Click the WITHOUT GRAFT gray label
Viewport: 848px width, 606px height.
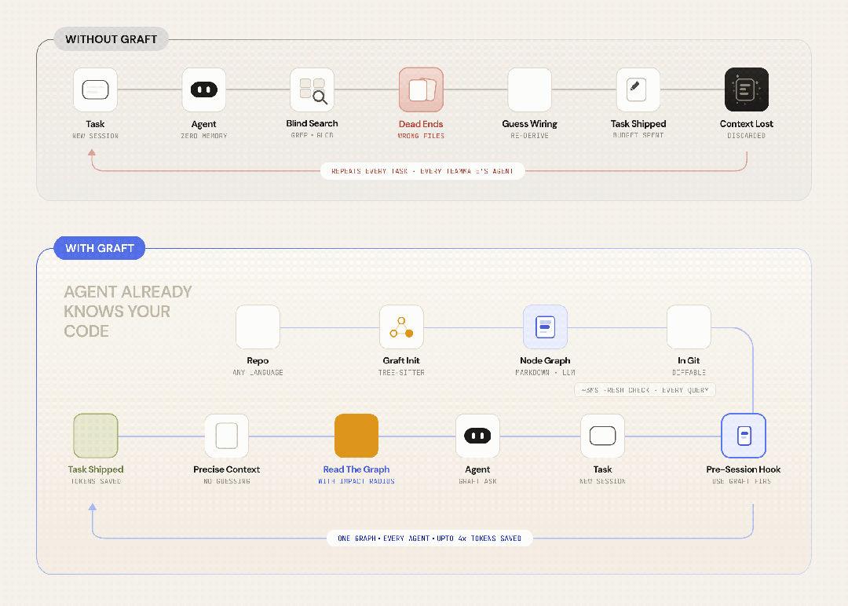click(x=111, y=39)
